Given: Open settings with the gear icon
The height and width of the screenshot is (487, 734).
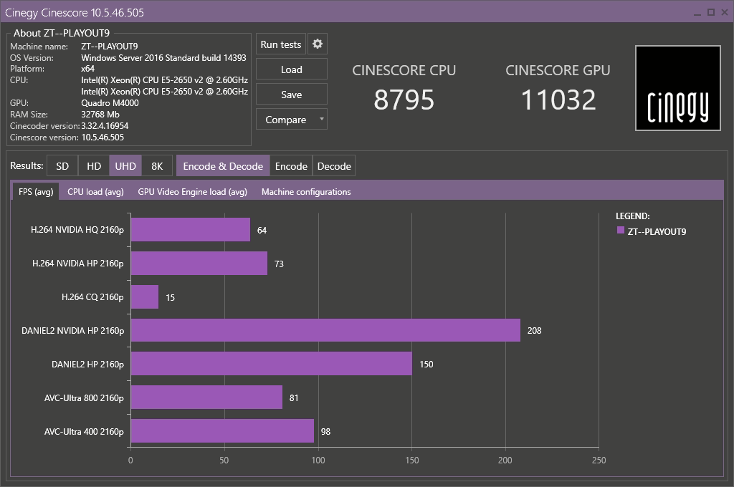Looking at the screenshot, I should click(x=318, y=44).
